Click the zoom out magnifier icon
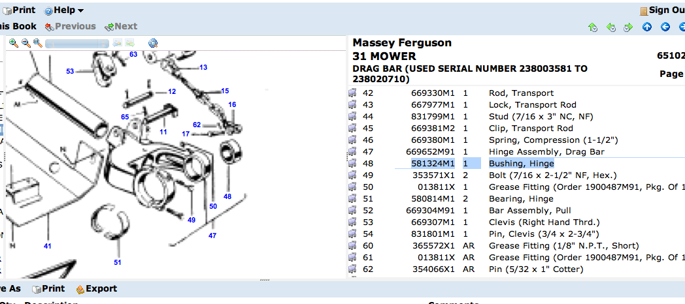Image resolution: width=685 pixels, height=304 pixels. pos(25,43)
